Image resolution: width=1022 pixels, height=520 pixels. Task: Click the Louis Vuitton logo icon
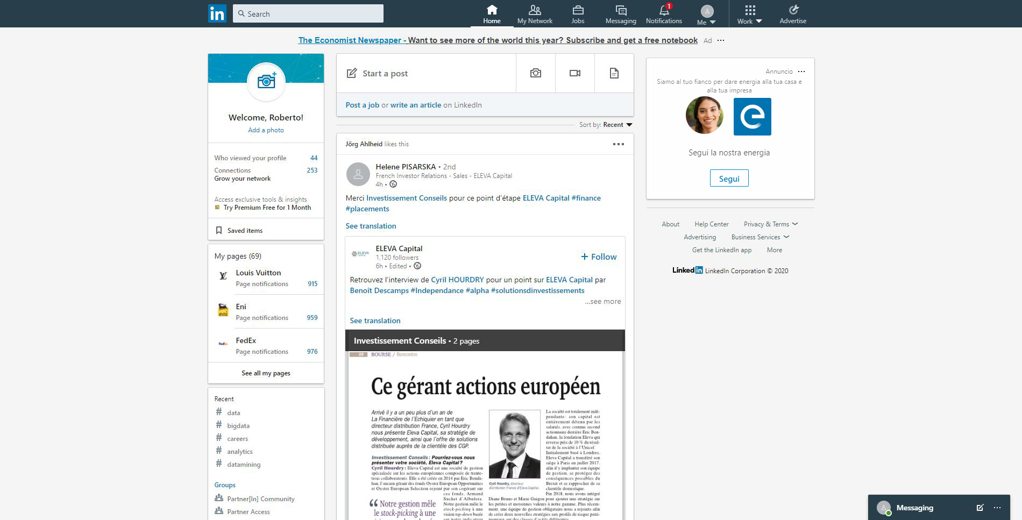coord(223,276)
